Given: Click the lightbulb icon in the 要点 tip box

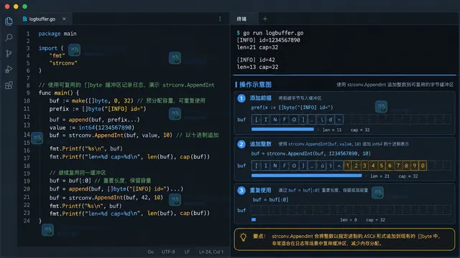Looking at the screenshot, I should pyautogui.click(x=243, y=237).
